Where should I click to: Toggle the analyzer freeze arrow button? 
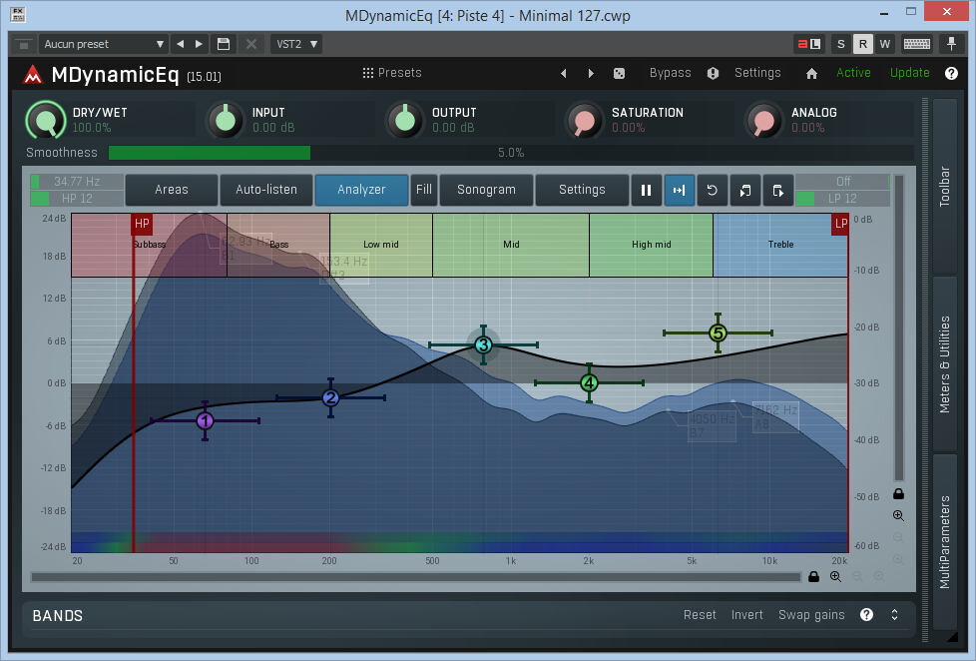click(x=679, y=190)
